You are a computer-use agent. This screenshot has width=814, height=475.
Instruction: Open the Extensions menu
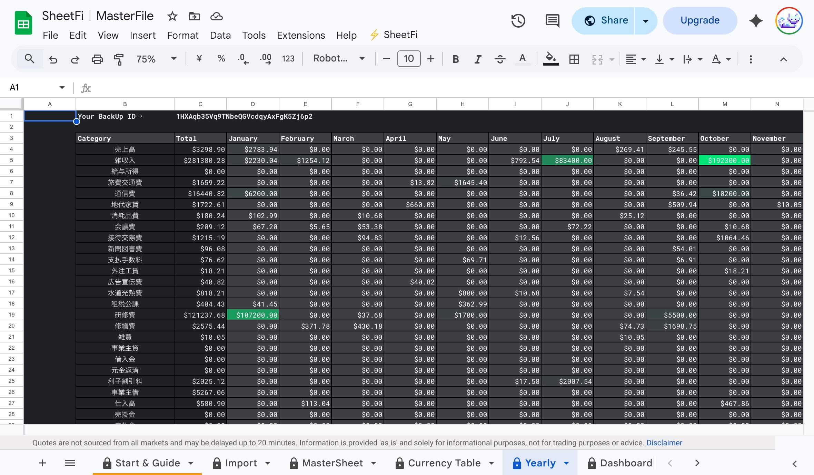tap(301, 35)
